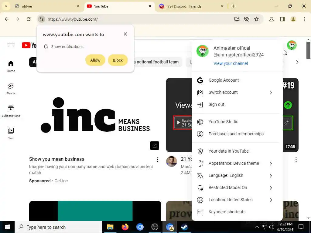Open a new browser tab
The height and width of the screenshot is (233, 311).
233,6
